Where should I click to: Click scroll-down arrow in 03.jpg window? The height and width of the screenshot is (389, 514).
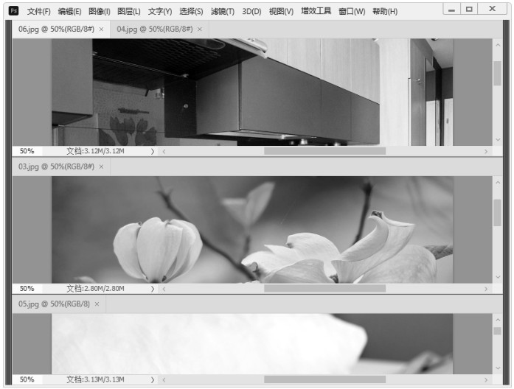tap(498, 277)
